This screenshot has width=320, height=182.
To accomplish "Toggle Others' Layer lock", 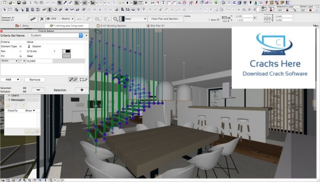I will (x=310, y=10).
